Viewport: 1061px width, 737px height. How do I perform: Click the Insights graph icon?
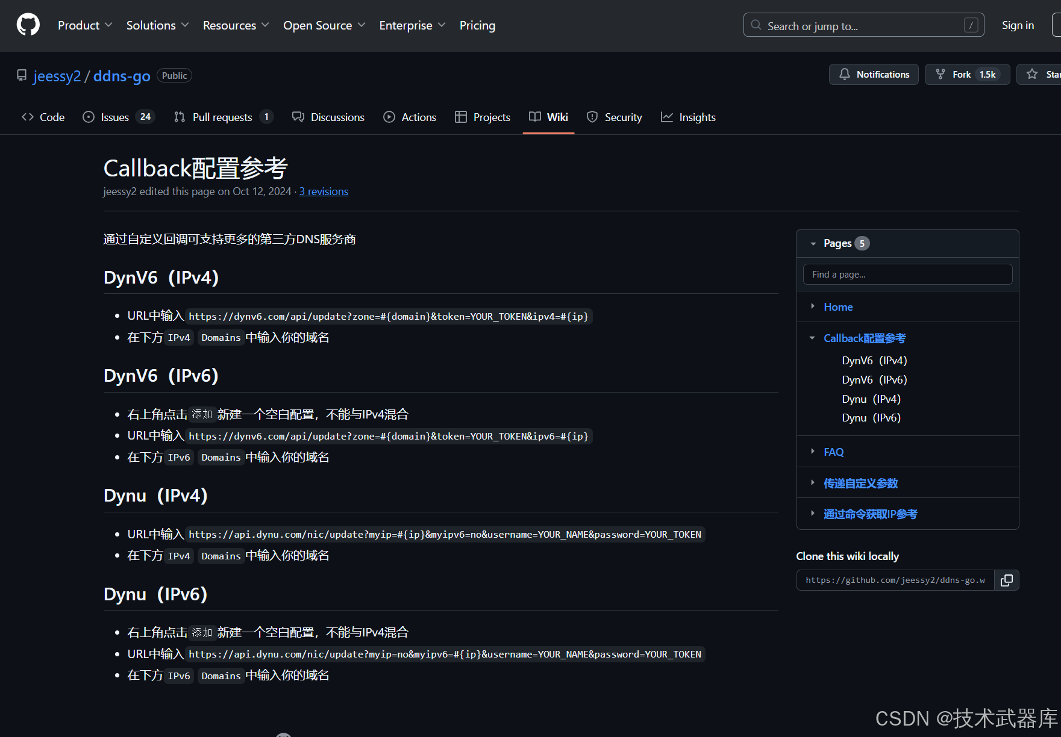pos(666,117)
